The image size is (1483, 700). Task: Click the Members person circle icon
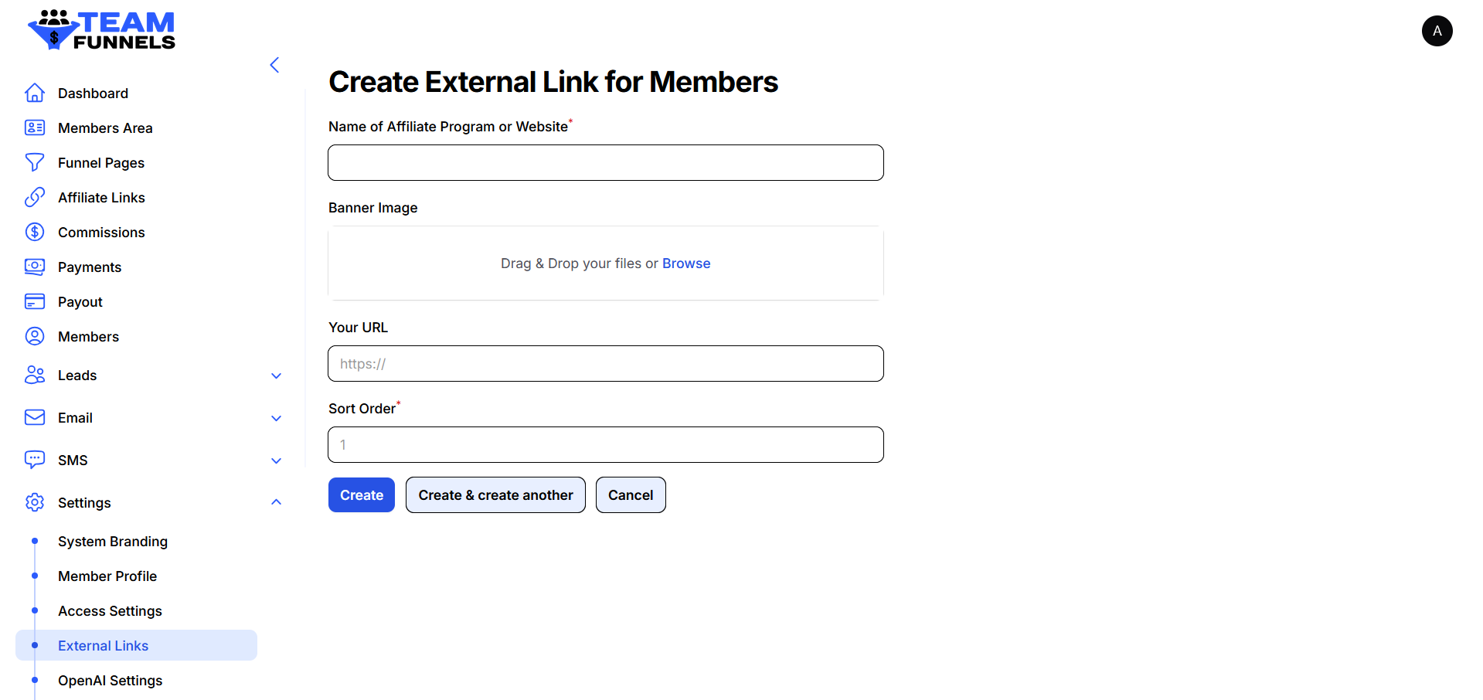click(35, 336)
